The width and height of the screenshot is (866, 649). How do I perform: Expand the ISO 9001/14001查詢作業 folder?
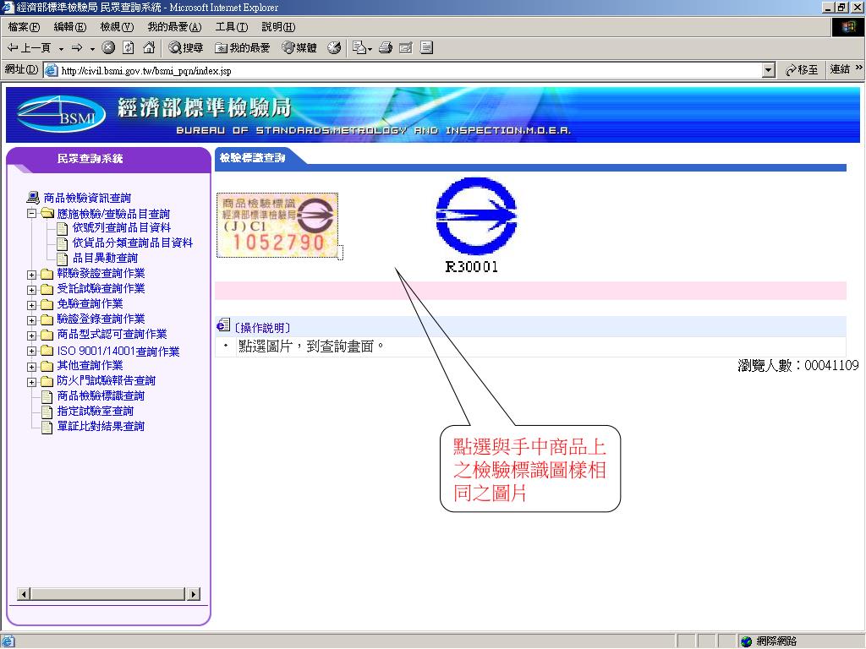pyautogui.click(x=31, y=351)
